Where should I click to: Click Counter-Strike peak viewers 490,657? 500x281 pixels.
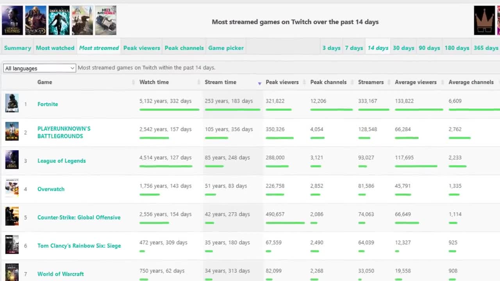[x=275, y=214]
